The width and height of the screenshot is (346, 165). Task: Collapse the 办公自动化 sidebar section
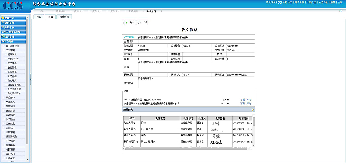[13, 41]
